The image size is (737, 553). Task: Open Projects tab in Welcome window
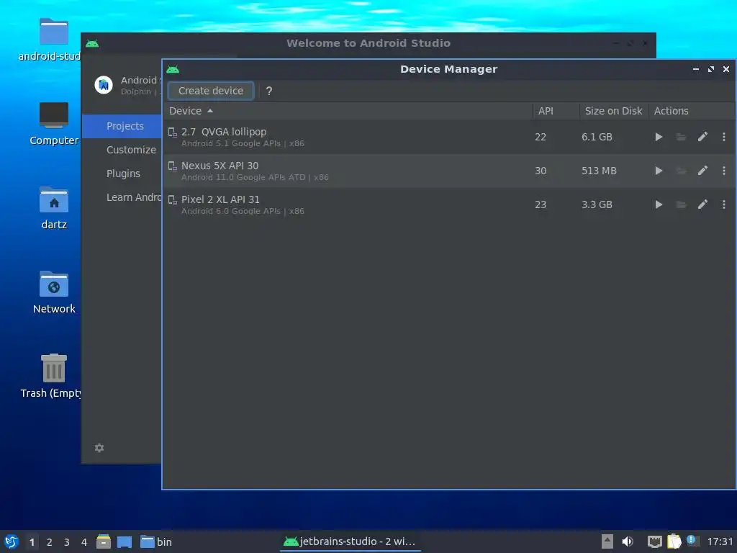point(122,126)
